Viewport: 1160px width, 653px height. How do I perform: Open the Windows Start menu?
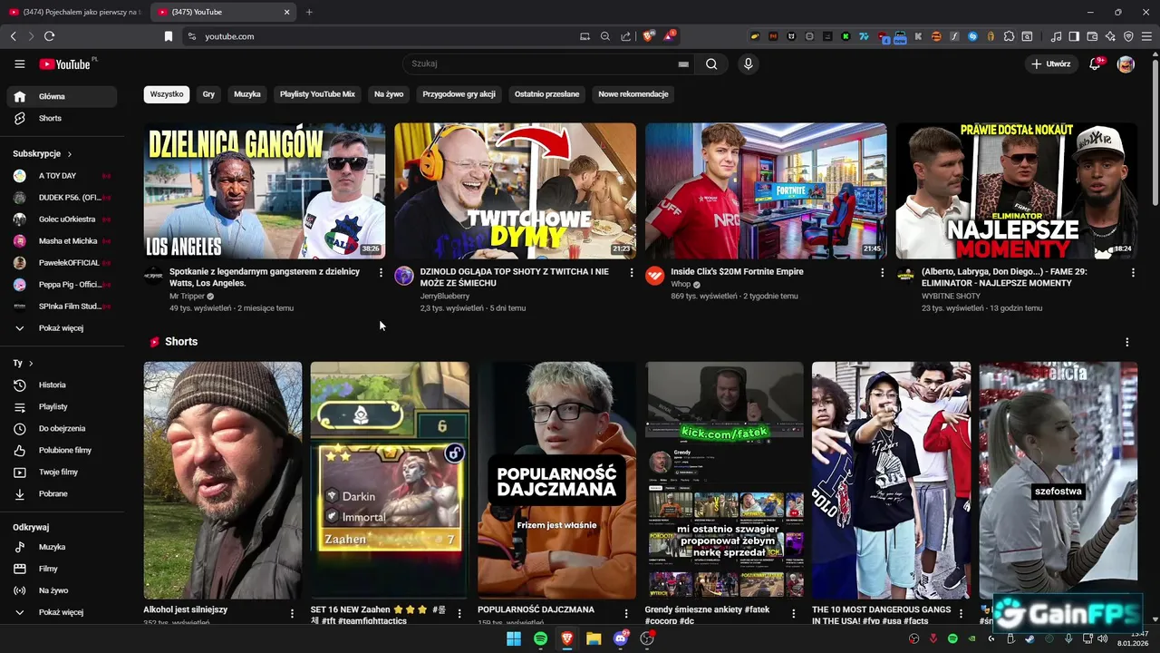tap(513, 638)
